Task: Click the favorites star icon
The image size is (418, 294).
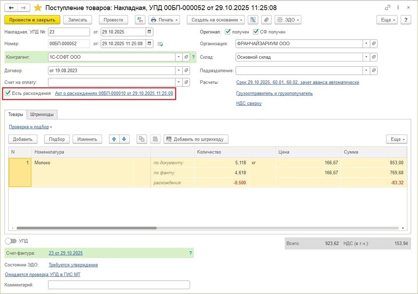Action: click(x=38, y=8)
